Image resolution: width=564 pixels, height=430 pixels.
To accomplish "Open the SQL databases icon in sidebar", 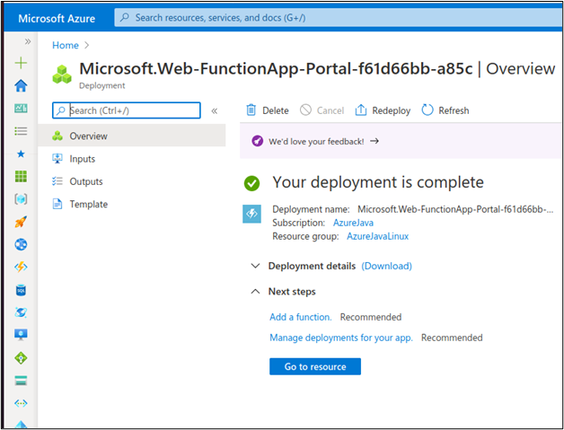I will point(21,290).
